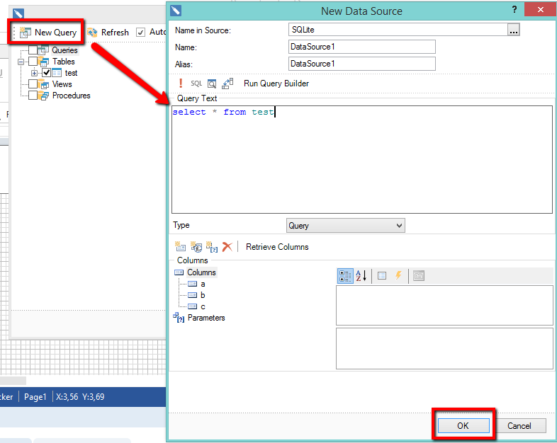Collapse the Tables tree node
The height and width of the screenshot is (443, 557).
[21, 62]
